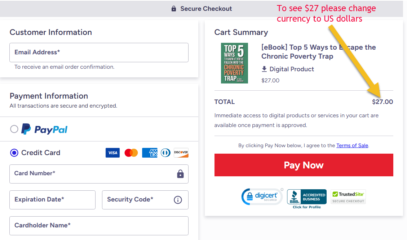407x240 pixels.
Task: Click the Mastercard icon
Action: [131, 153]
